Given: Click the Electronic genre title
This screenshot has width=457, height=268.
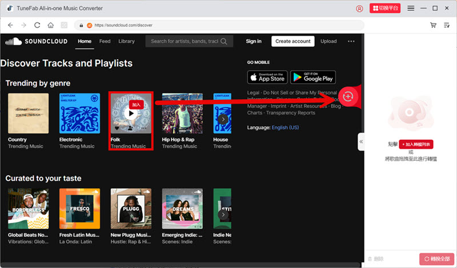Looking at the screenshot, I should pos(71,140).
